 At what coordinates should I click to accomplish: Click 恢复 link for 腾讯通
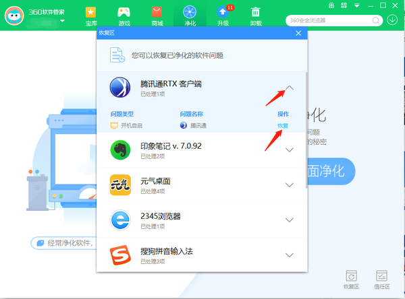coord(283,126)
